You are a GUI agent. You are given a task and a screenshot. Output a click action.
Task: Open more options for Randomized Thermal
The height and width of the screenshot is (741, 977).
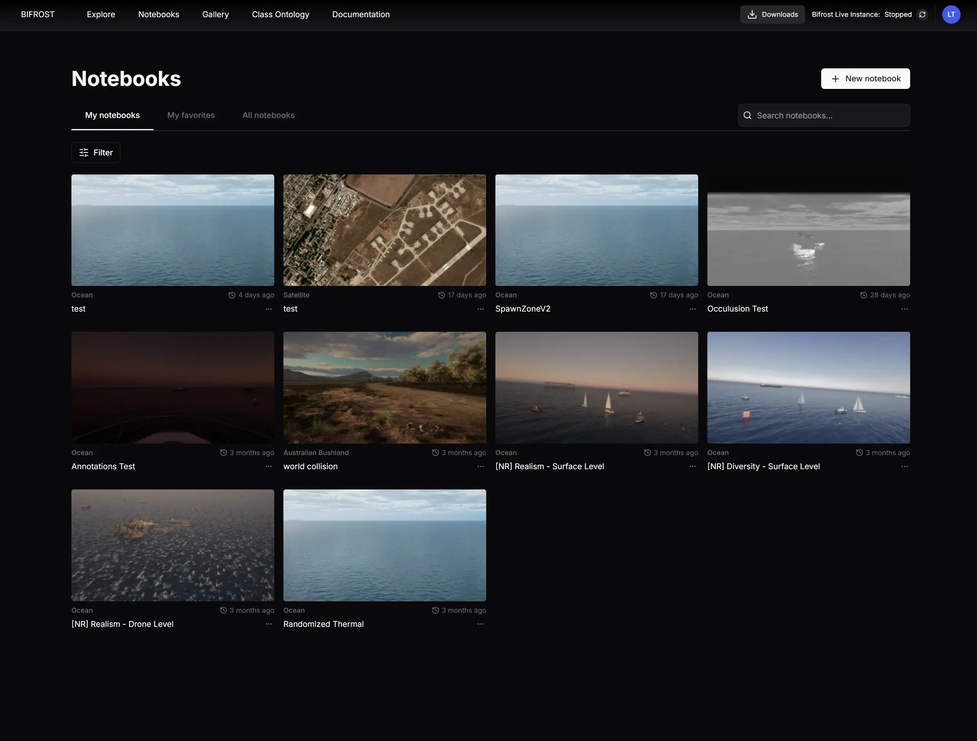(x=480, y=624)
